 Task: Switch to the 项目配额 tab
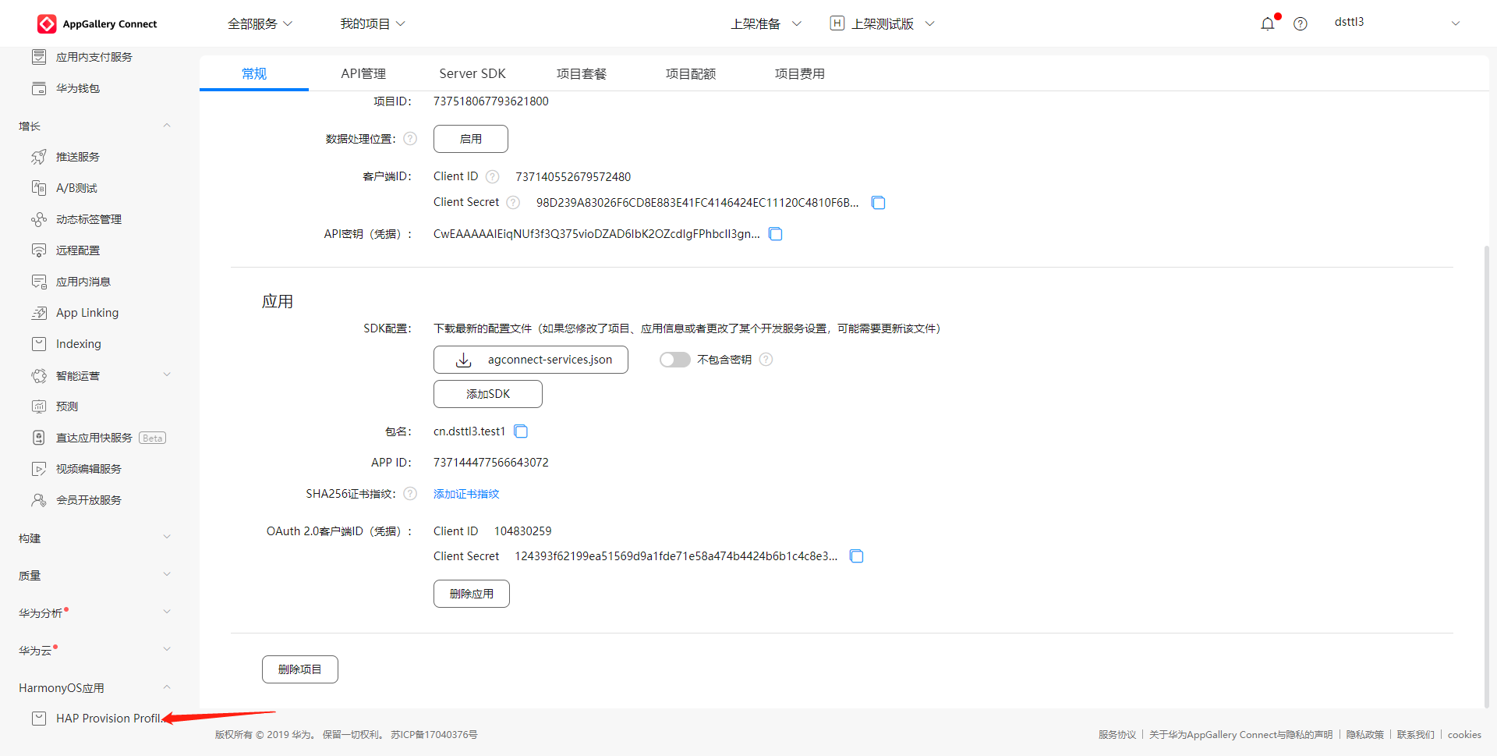[691, 73]
